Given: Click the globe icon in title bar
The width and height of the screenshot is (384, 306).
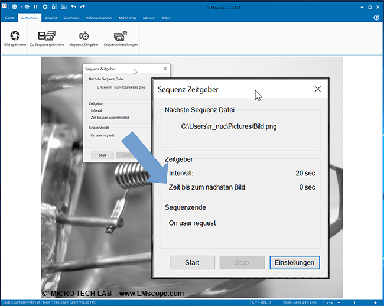Looking at the screenshot, I should tap(15, 6).
